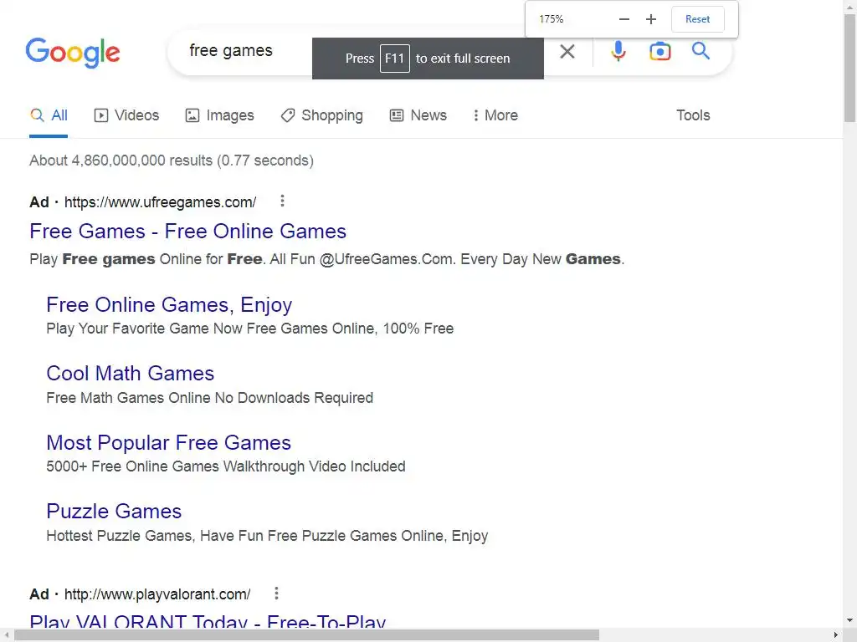This screenshot has height=642, width=857.
Task: Increase zoom with plus button
Action: click(x=650, y=19)
